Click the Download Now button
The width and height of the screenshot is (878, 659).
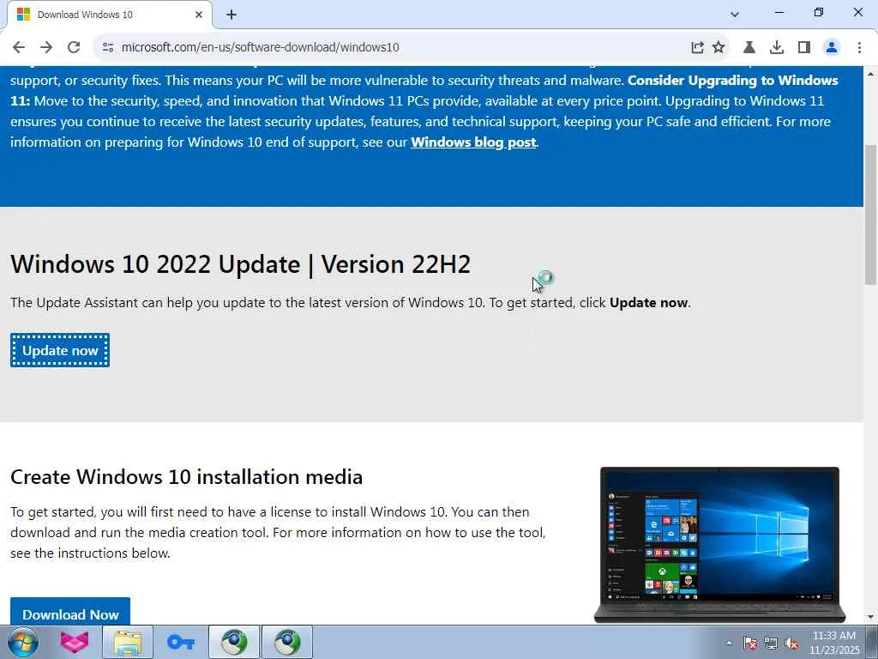coord(70,612)
